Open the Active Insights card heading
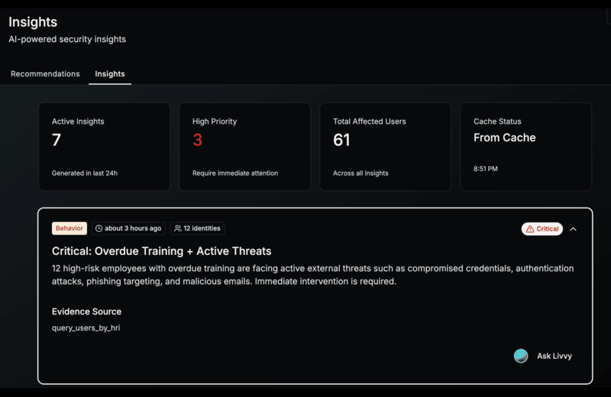 [78, 121]
